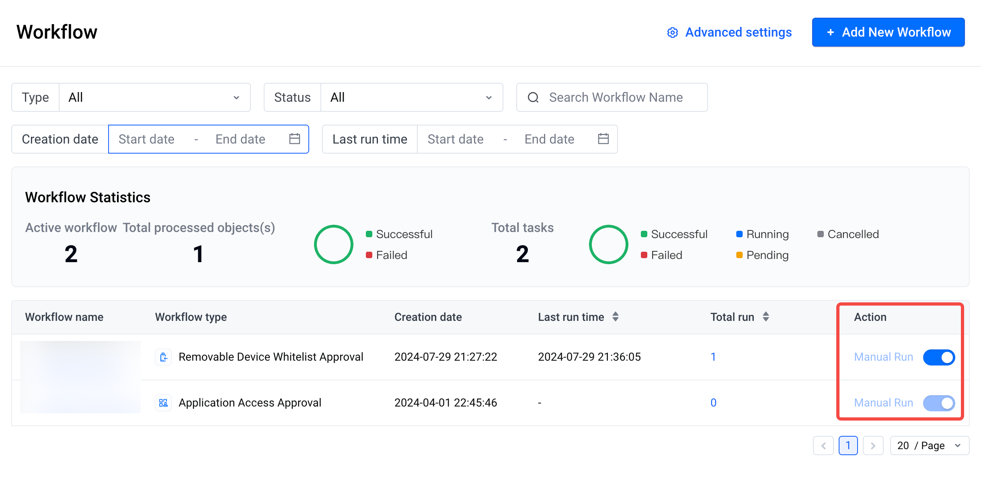The width and height of the screenshot is (981, 501).
Task: Go to next page arrow
Action: pyautogui.click(x=873, y=446)
